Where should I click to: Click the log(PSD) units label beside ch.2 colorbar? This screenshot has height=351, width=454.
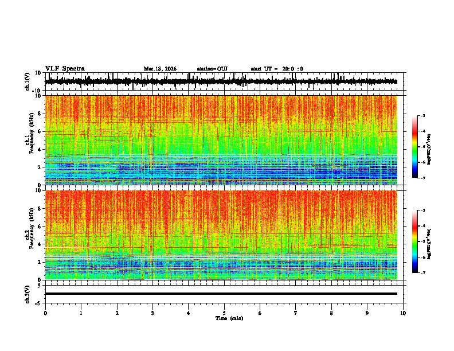point(429,244)
